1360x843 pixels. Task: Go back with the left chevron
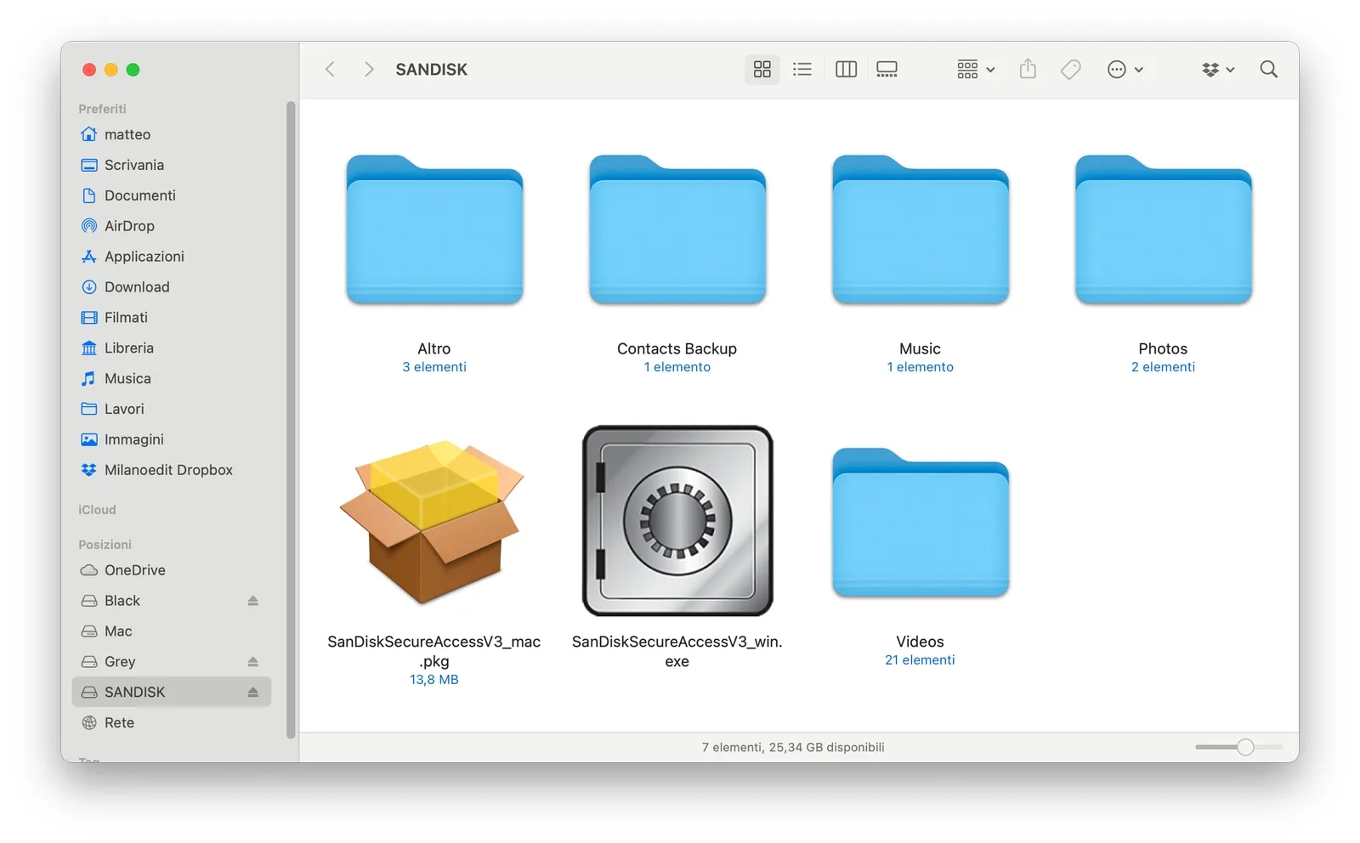coord(331,69)
